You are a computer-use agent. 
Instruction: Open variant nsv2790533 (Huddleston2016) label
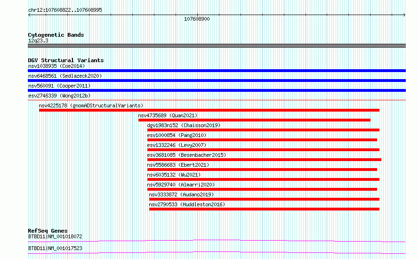pyautogui.click(x=187, y=204)
